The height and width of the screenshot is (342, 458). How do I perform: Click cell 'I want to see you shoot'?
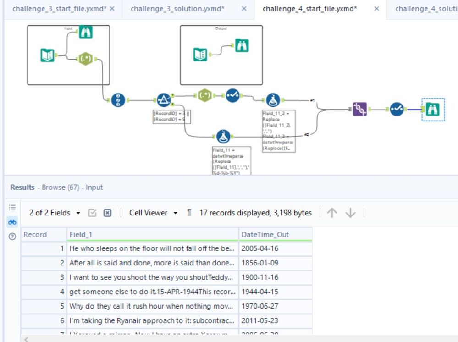[153, 277]
